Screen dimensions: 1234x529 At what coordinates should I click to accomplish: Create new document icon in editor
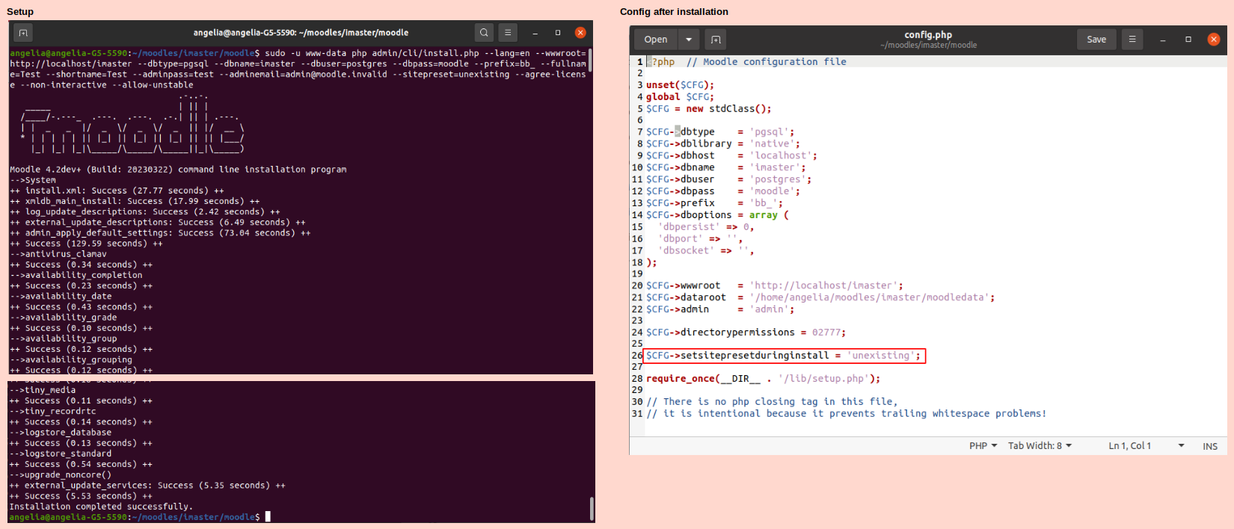pos(716,40)
